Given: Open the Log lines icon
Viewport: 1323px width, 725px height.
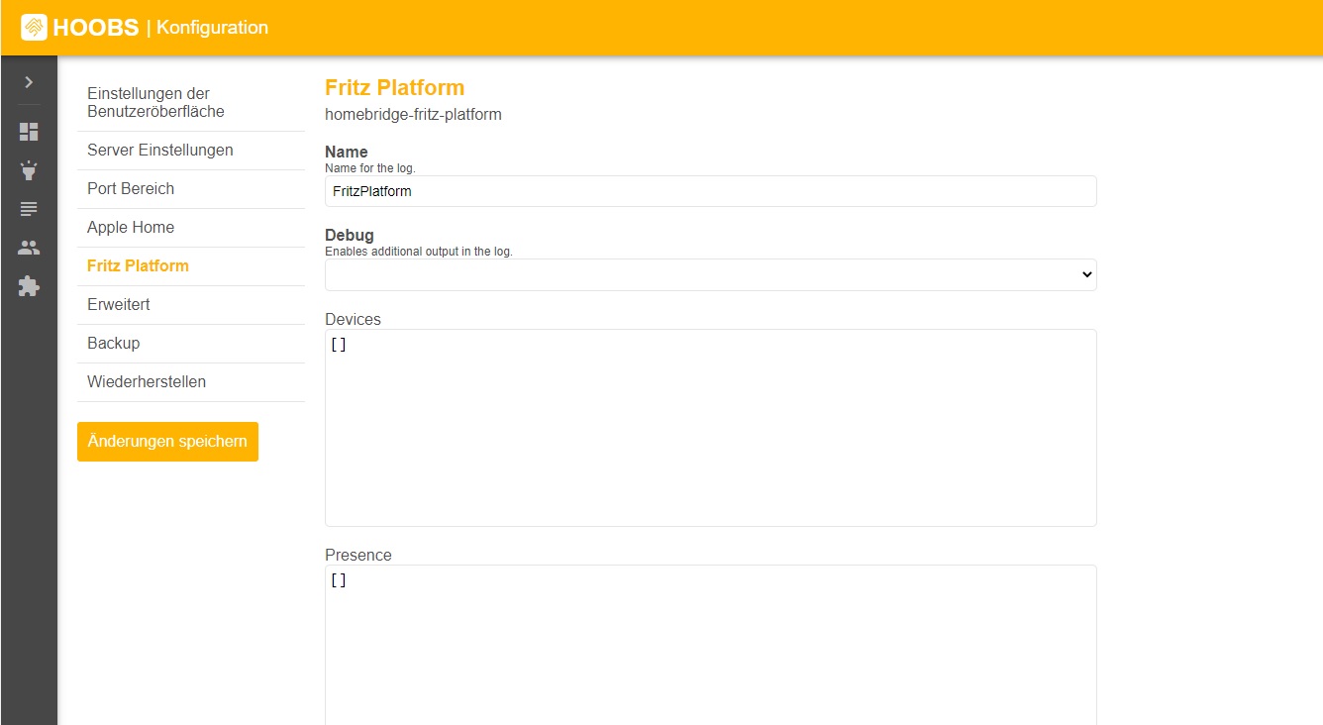Looking at the screenshot, I should (x=29, y=209).
